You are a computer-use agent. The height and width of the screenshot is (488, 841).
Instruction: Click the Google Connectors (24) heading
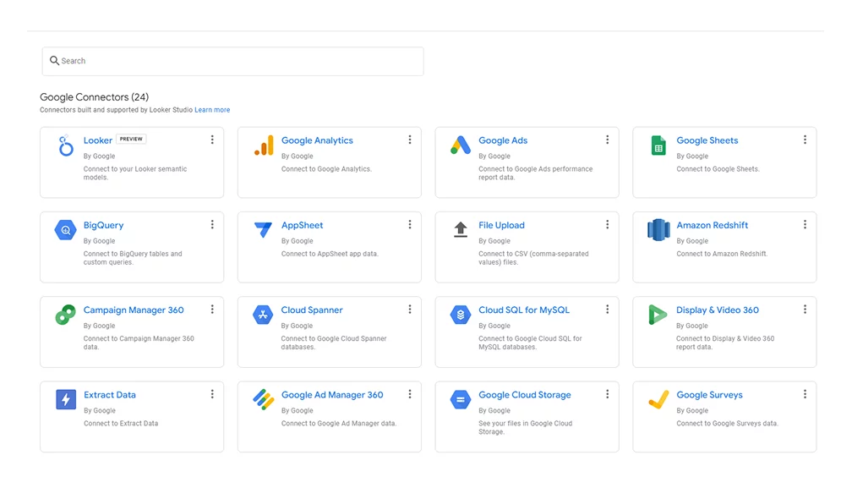coord(95,97)
